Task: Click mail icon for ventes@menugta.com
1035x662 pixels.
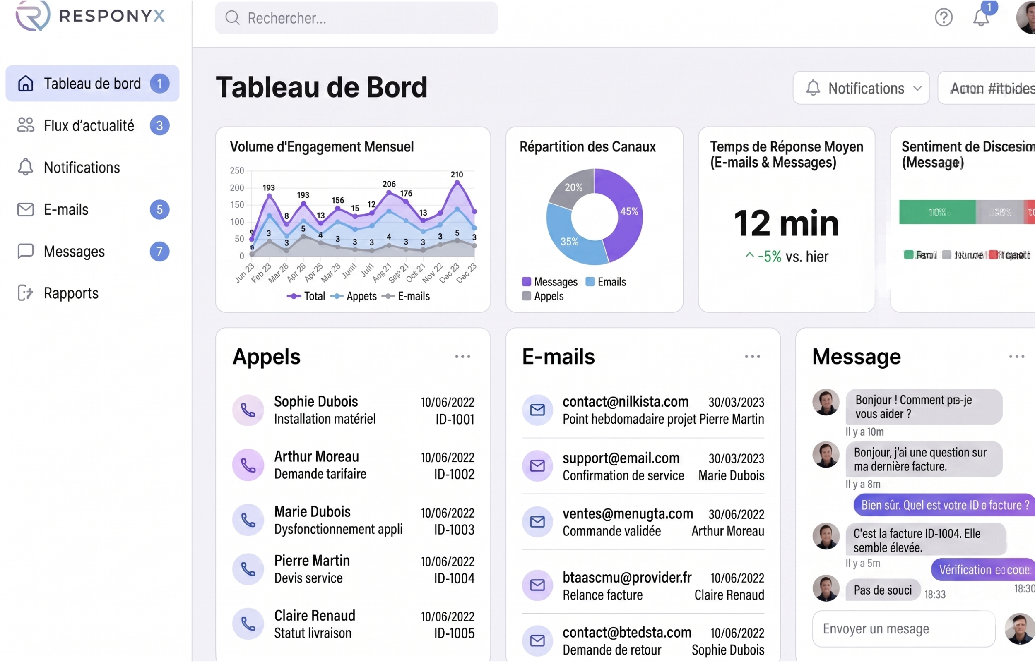Action: coord(537,522)
